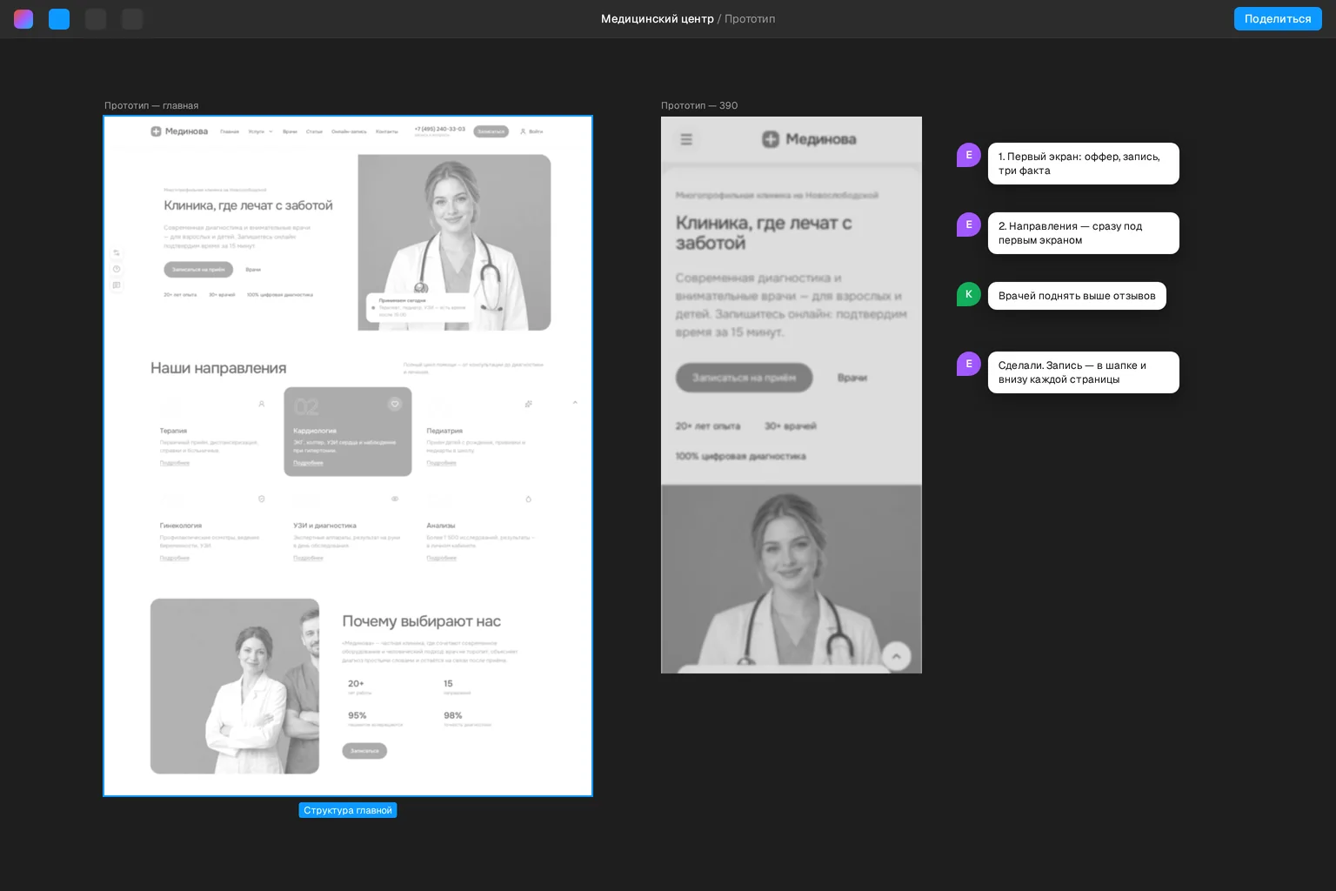The width and height of the screenshot is (1336, 891).
Task: Click the eye icon above УЗИ и диагностика
Action: [x=395, y=499]
